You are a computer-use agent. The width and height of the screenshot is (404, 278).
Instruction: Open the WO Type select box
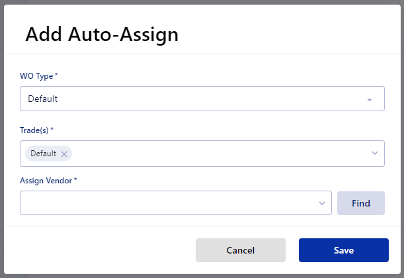coord(202,99)
